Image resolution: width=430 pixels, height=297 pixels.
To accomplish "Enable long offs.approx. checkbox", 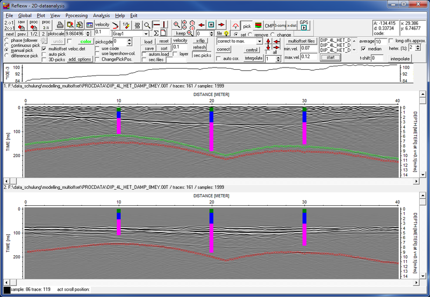I will click(391, 41).
